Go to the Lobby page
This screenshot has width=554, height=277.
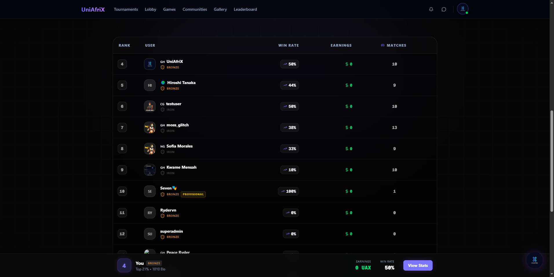[150, 9]
